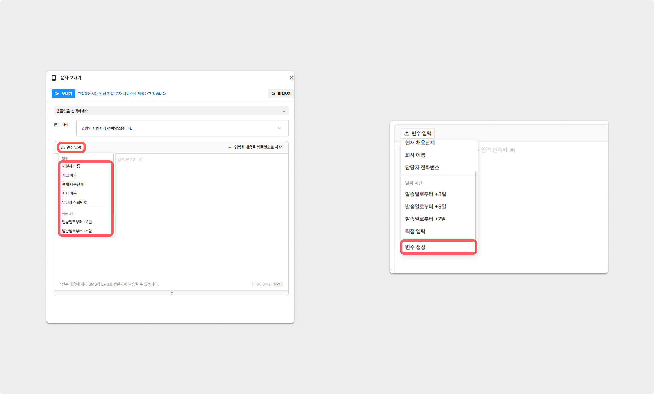654x394 pixels.
Task: Choose 현재 채용단계 in left menu
Action: click(73, 184)
